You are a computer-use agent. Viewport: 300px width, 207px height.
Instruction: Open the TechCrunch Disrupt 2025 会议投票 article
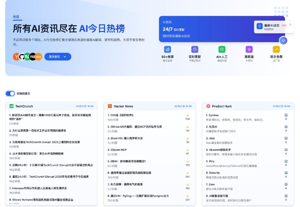click(45, 142)
